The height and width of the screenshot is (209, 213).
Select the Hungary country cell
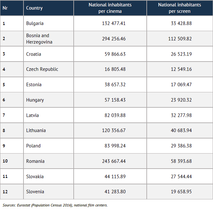click(35, 100)
